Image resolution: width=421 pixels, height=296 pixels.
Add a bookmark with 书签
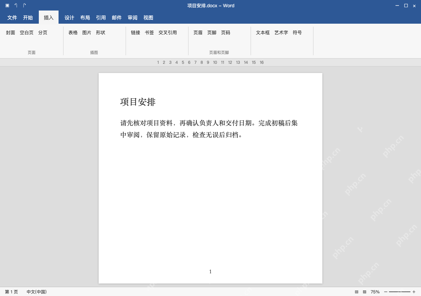click(x=149, y=33)
